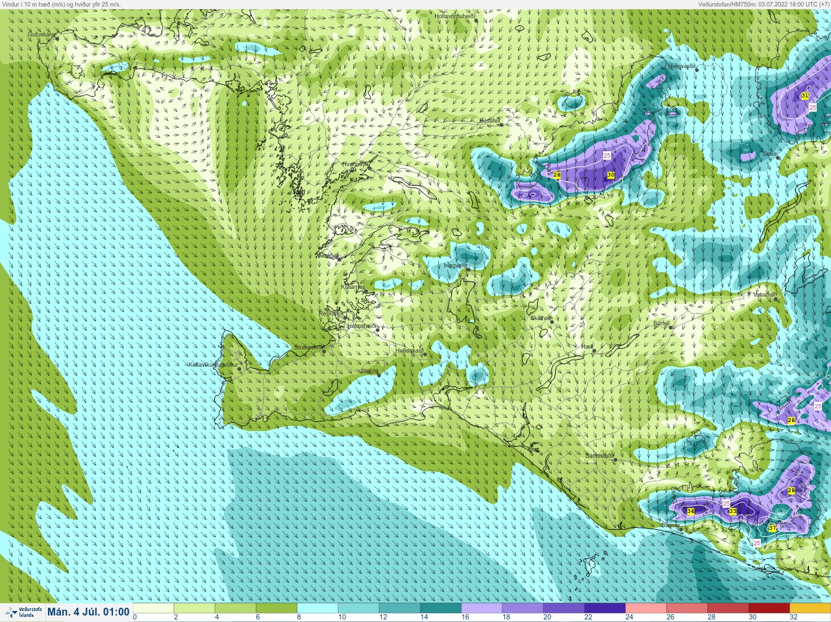831x622 pixels.
Task: Click the Straumsvík station label
Action: (x=308, y=347)
